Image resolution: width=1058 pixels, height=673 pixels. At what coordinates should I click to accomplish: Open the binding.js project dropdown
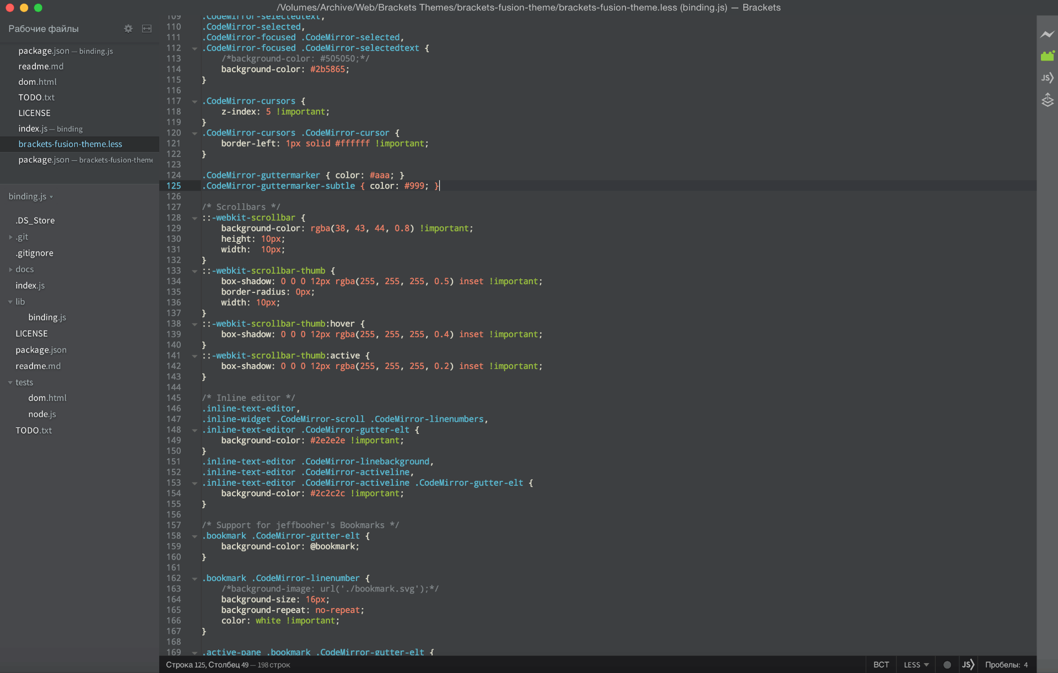point(30,197)
